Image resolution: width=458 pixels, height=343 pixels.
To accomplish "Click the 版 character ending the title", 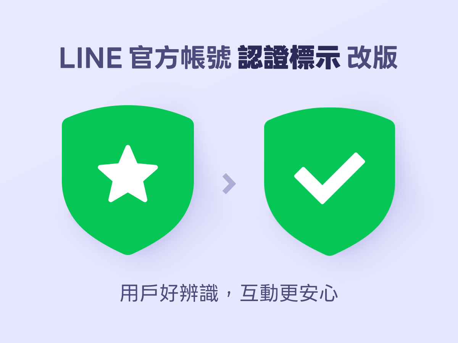I will point(385,59).
